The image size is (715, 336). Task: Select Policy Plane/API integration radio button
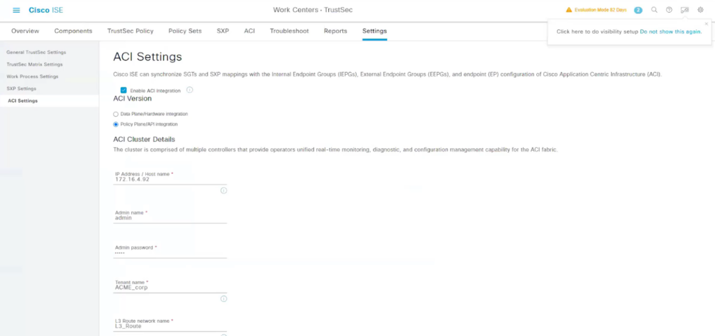tap(116, 124)
